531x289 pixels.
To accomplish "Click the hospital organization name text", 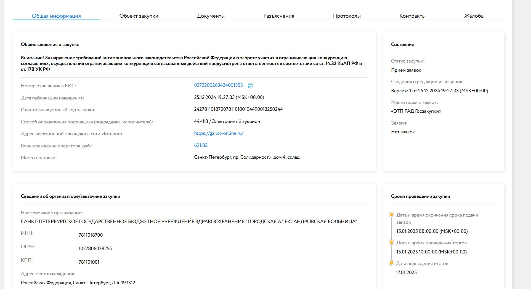I will [189, 222].
